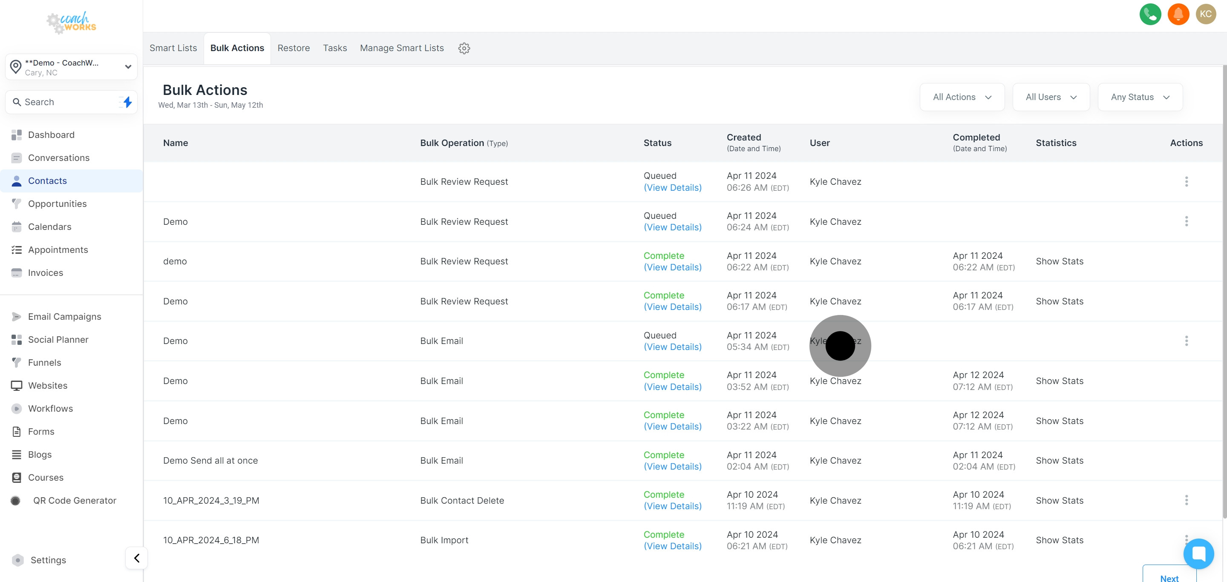The height and width of the screenshot is (582, 1227).
Task: Expand the Demo CoachWorks location switcher
Action: point(72,67)
